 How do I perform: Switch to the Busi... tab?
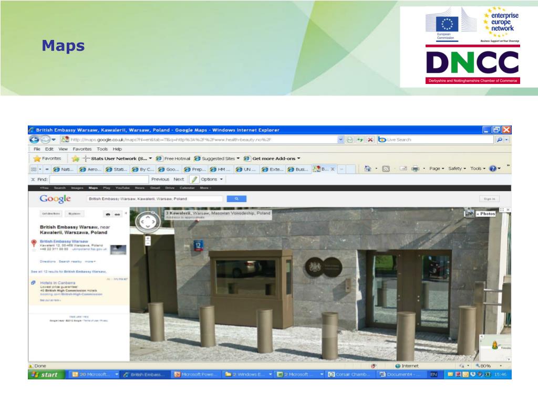[x=299, y=169]
